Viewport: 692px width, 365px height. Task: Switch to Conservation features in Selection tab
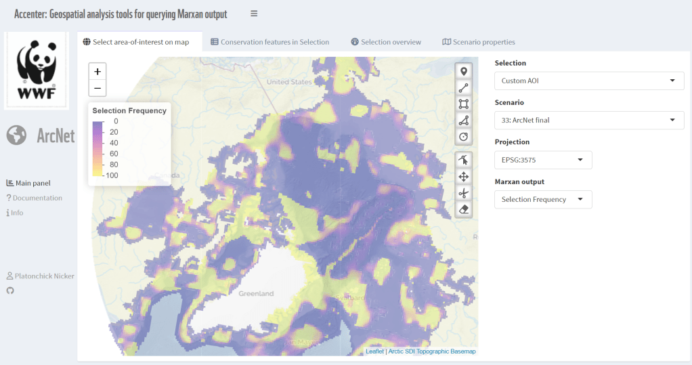tap(269, 42)
